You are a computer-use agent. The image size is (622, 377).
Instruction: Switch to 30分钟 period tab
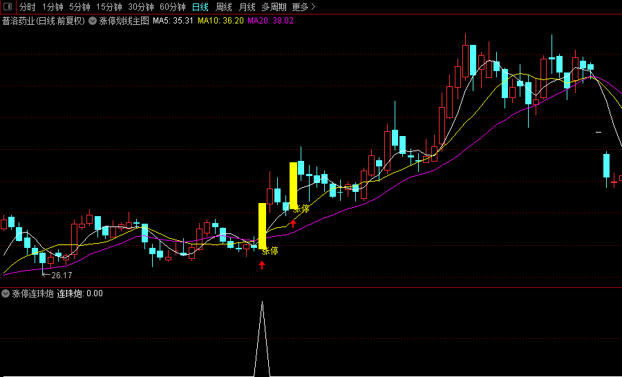pos(141,7)
